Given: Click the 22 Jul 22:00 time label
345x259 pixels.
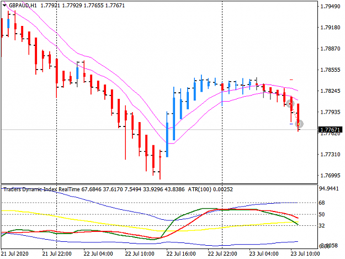Looking at the screenshot, I should (222, 253).
